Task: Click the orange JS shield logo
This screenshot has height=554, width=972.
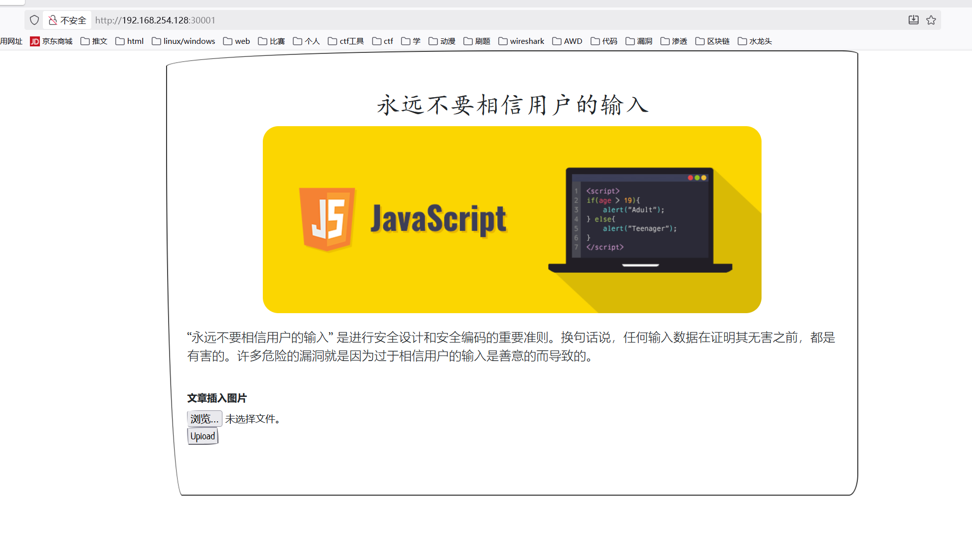Action: tap(327, 218)
